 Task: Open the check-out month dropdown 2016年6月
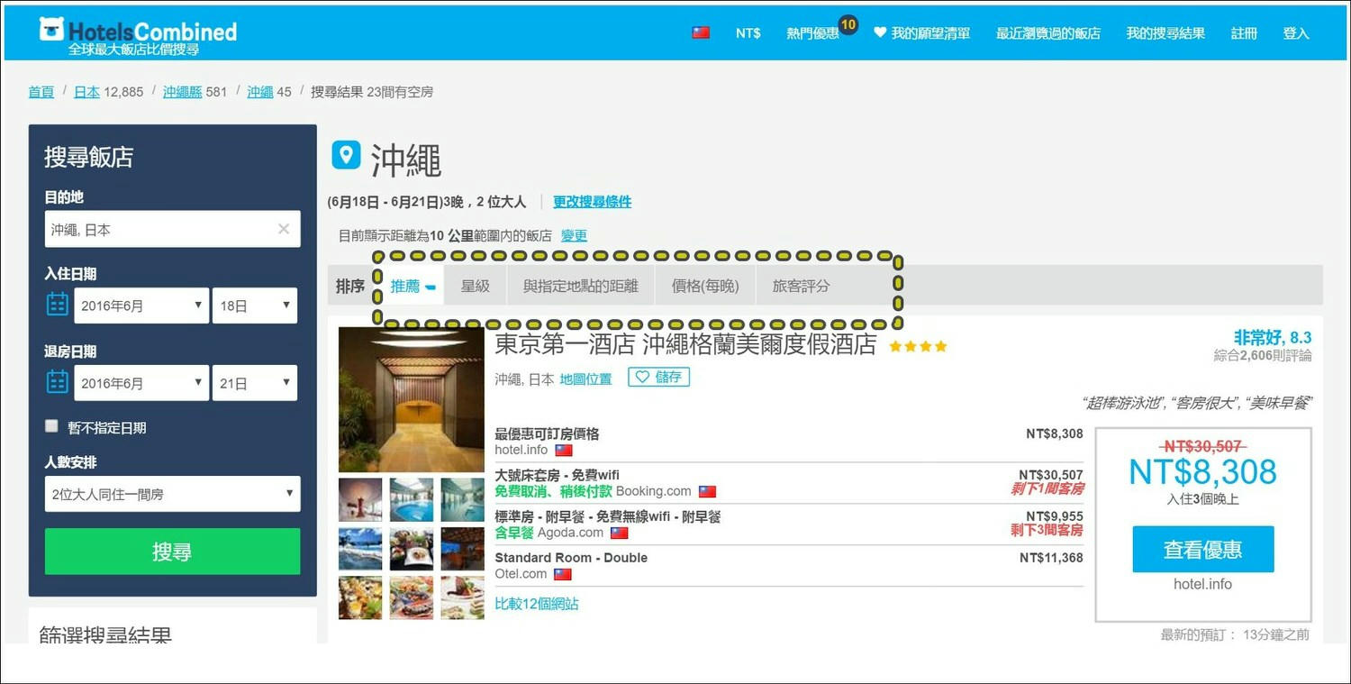[x=141, y=383]
